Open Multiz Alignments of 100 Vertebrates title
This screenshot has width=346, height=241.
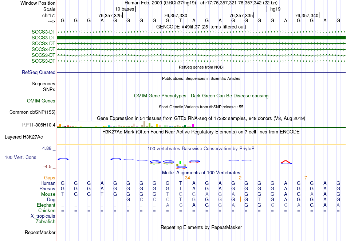point(201,172)
